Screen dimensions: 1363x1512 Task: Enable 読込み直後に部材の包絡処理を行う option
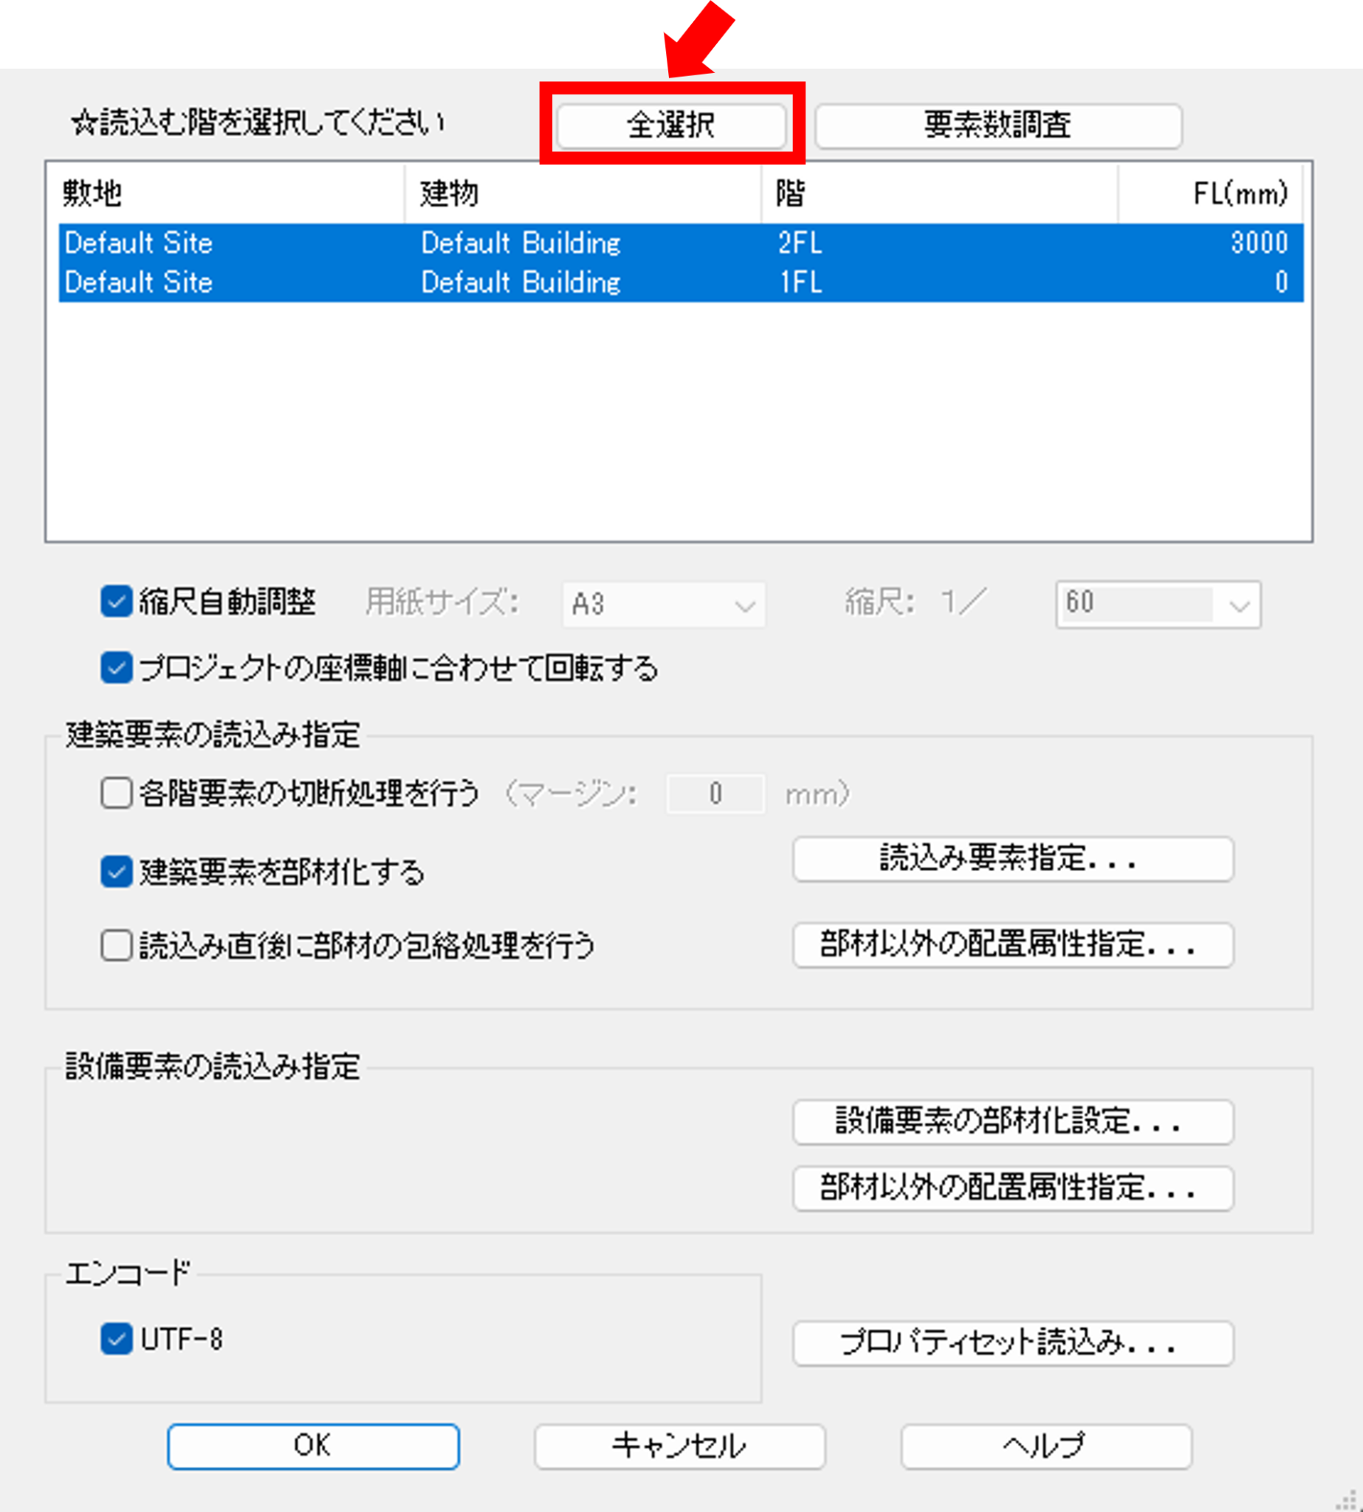tap(116, 946)
